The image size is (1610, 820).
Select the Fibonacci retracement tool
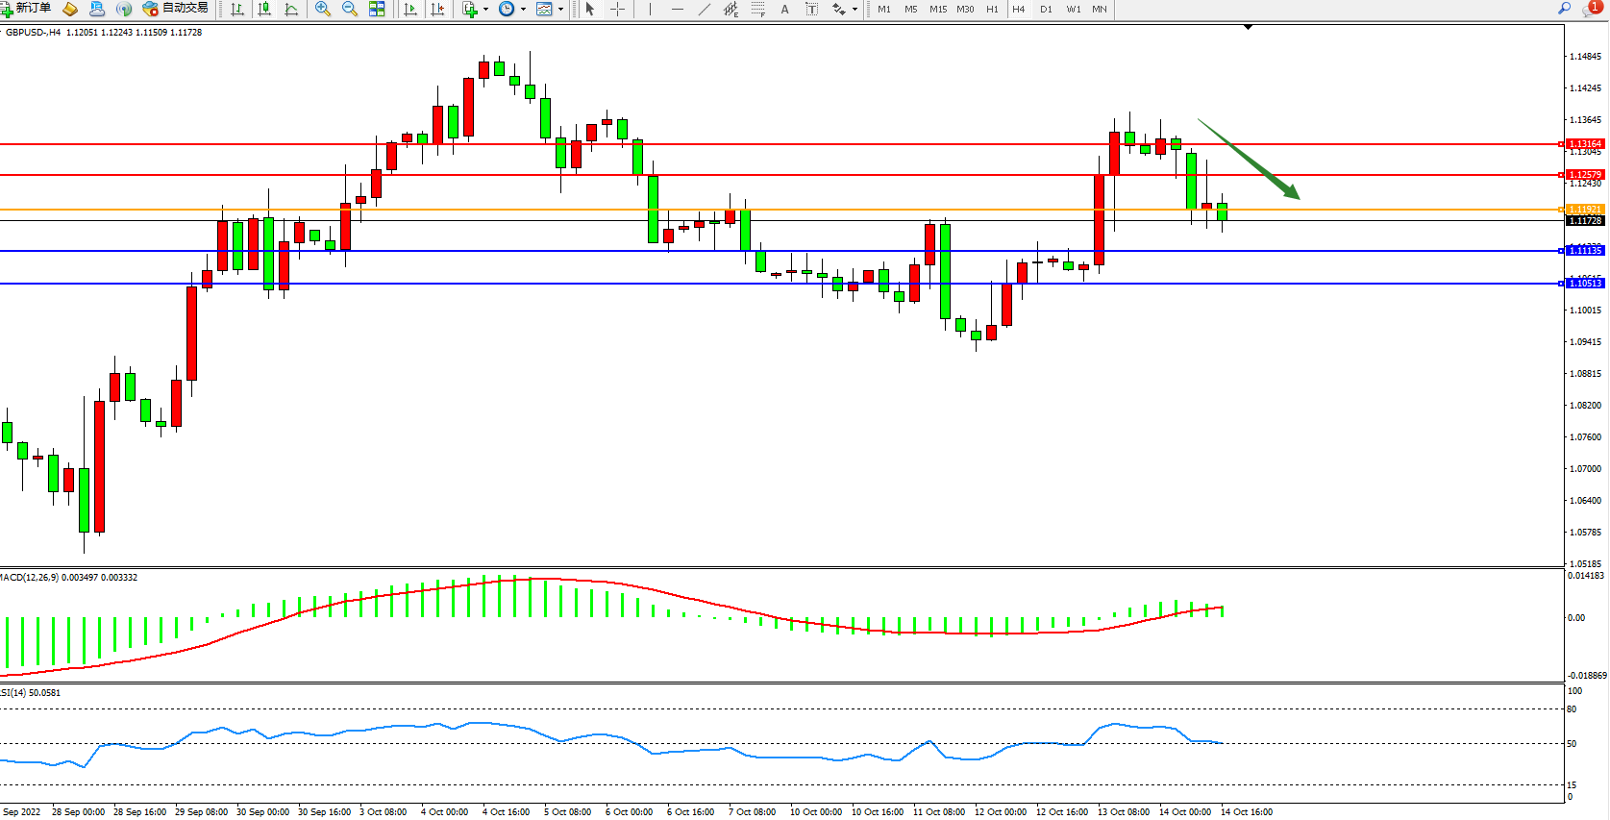(758, 9)
